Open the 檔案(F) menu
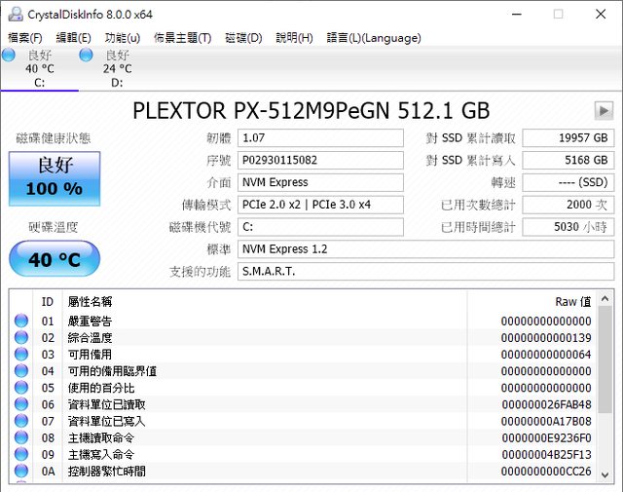Image resolution: width=623 pixels, height=492 pixels. click(25, 38)
